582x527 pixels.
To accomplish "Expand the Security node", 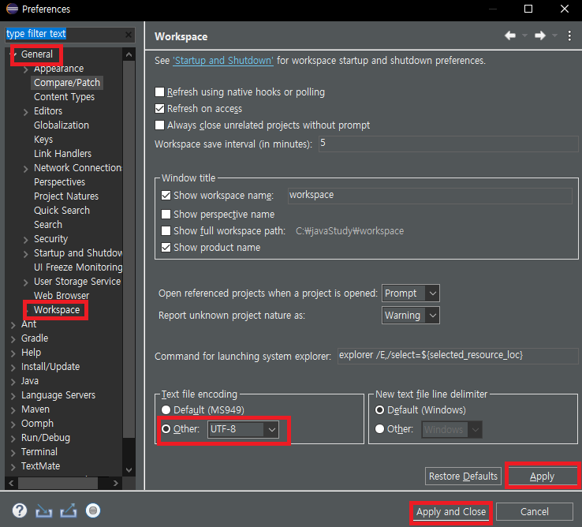I will [x=25, y=240].
